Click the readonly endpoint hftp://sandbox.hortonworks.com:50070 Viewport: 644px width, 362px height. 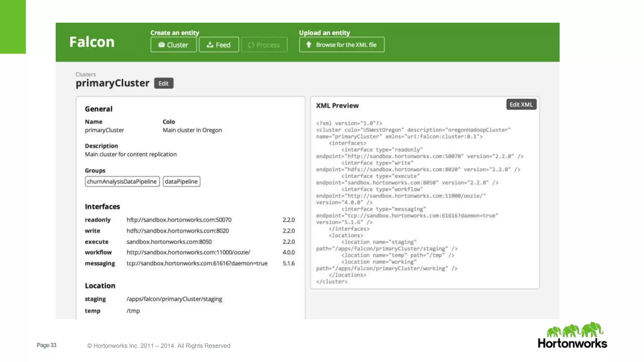(x=179, y=220)
